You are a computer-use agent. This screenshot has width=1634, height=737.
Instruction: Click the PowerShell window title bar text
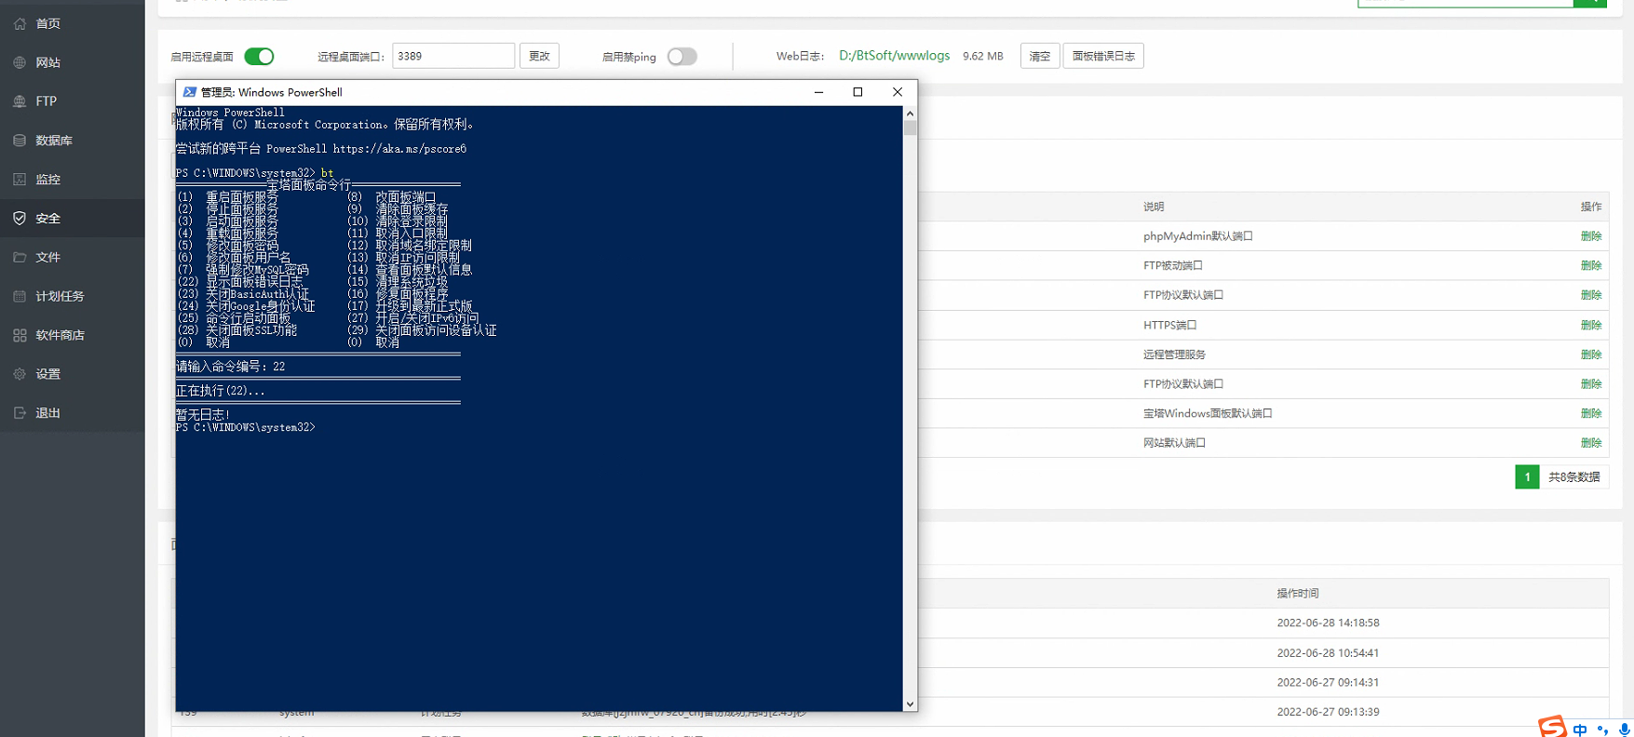click(271, 92)
